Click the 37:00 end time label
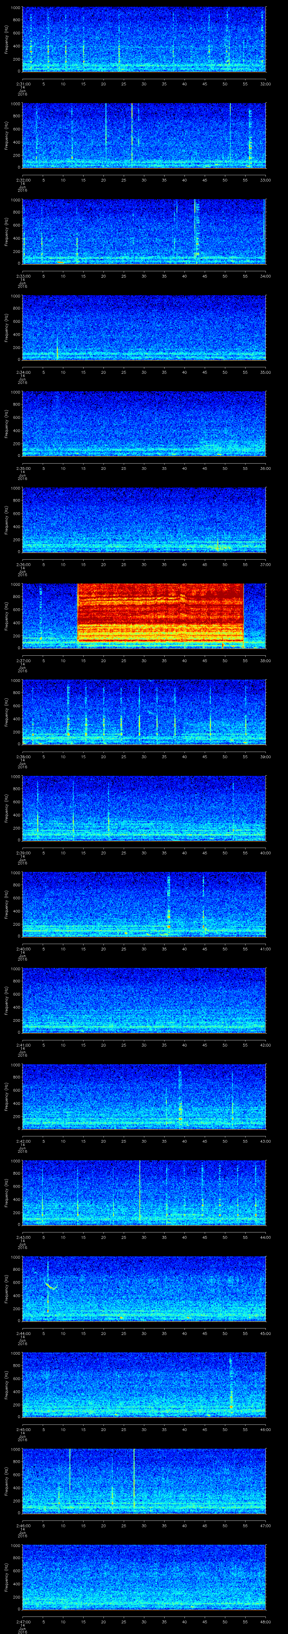288x1634 pixels. tap(265, 565)
